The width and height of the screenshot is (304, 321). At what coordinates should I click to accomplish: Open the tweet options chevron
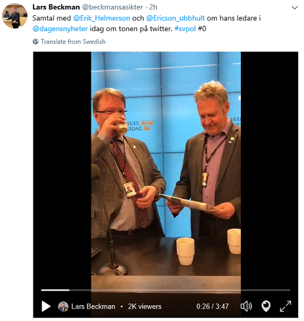coord(295,8)
